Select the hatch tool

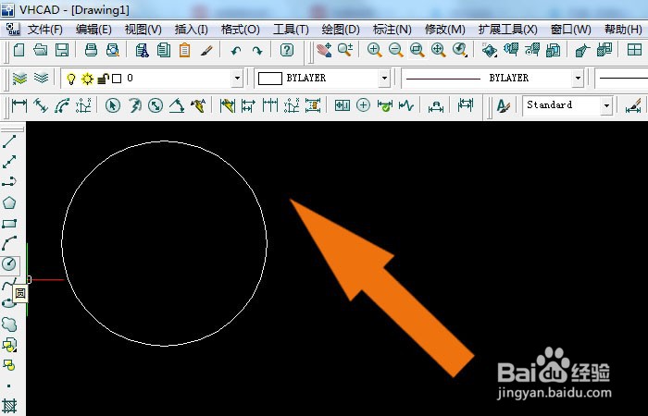9,405
